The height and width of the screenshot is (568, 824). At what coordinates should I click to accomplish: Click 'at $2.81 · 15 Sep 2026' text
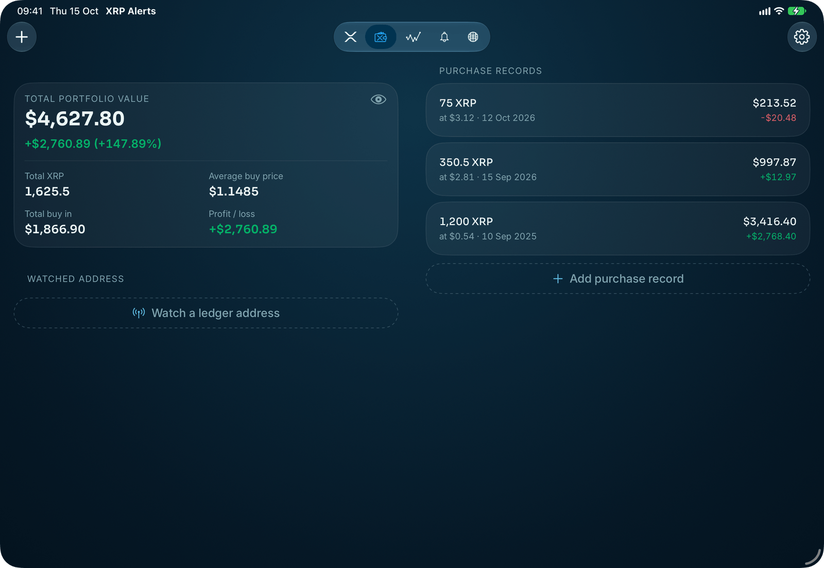pyautogui.click(x=488, y=177)
